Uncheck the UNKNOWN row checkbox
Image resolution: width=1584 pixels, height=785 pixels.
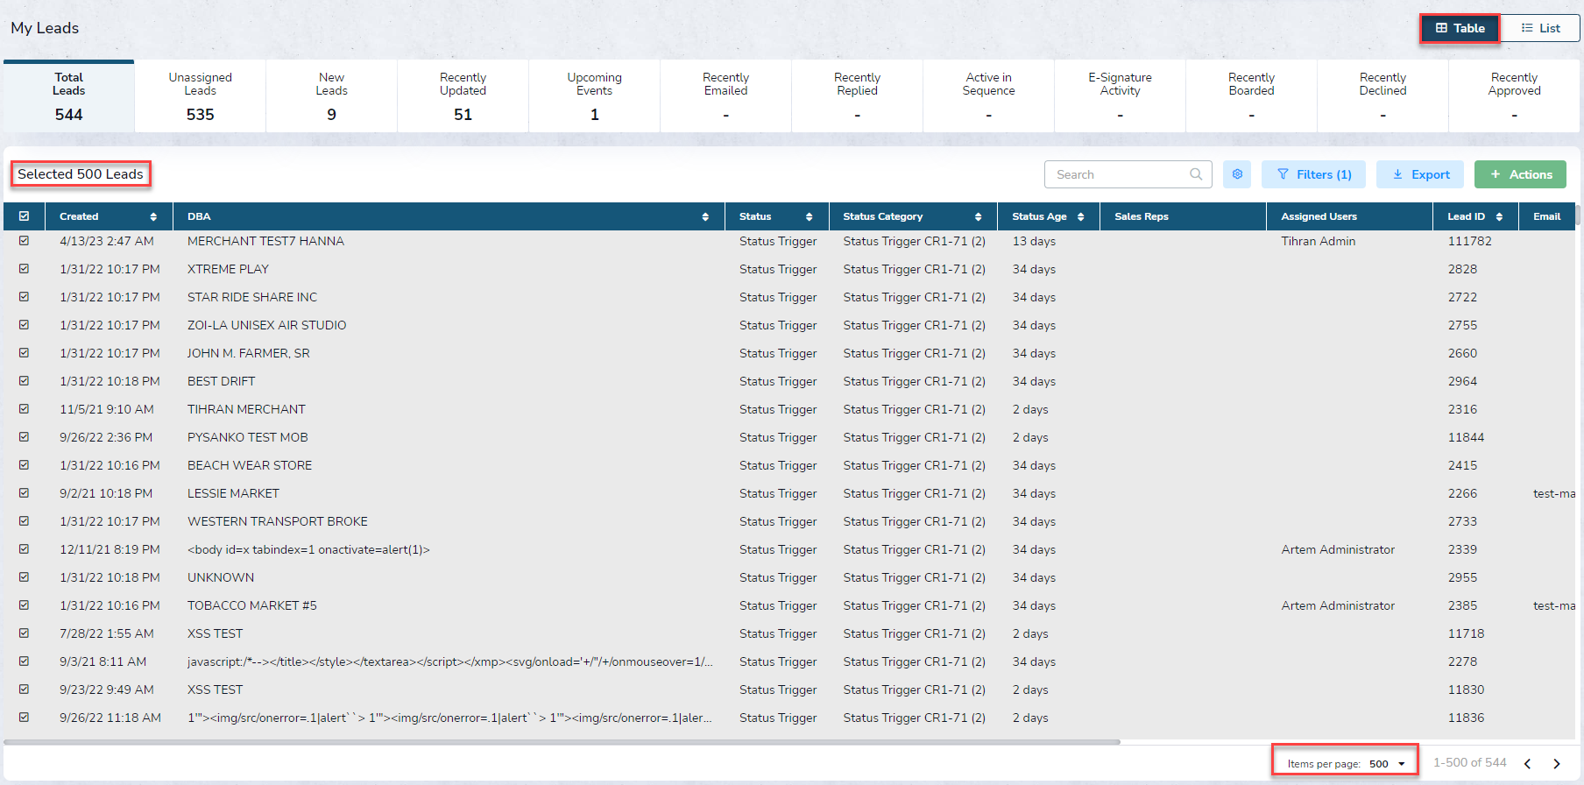(24, 577)
